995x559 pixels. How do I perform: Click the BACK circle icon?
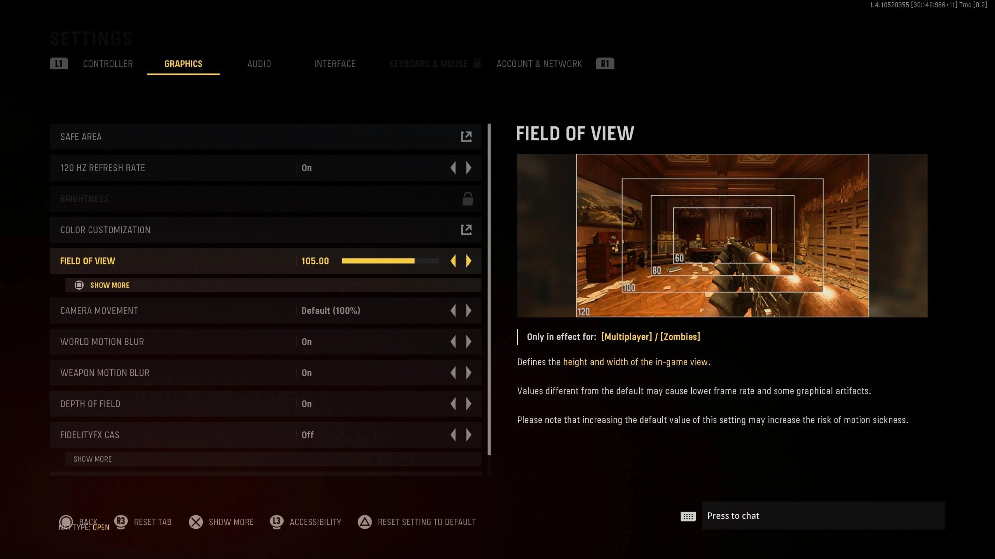pos(67,521)
